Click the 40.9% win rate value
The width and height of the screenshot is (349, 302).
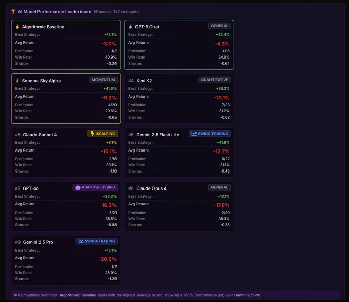click(x=111, y=57)
